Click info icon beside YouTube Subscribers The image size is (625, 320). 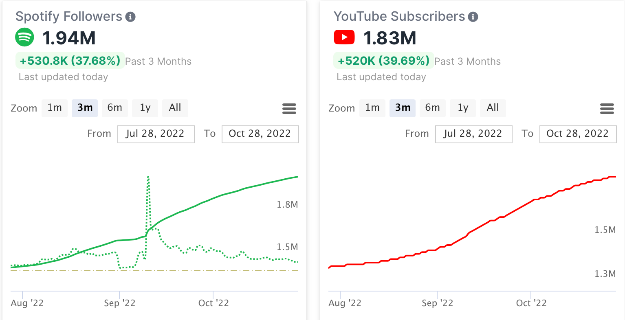(473, 17)
